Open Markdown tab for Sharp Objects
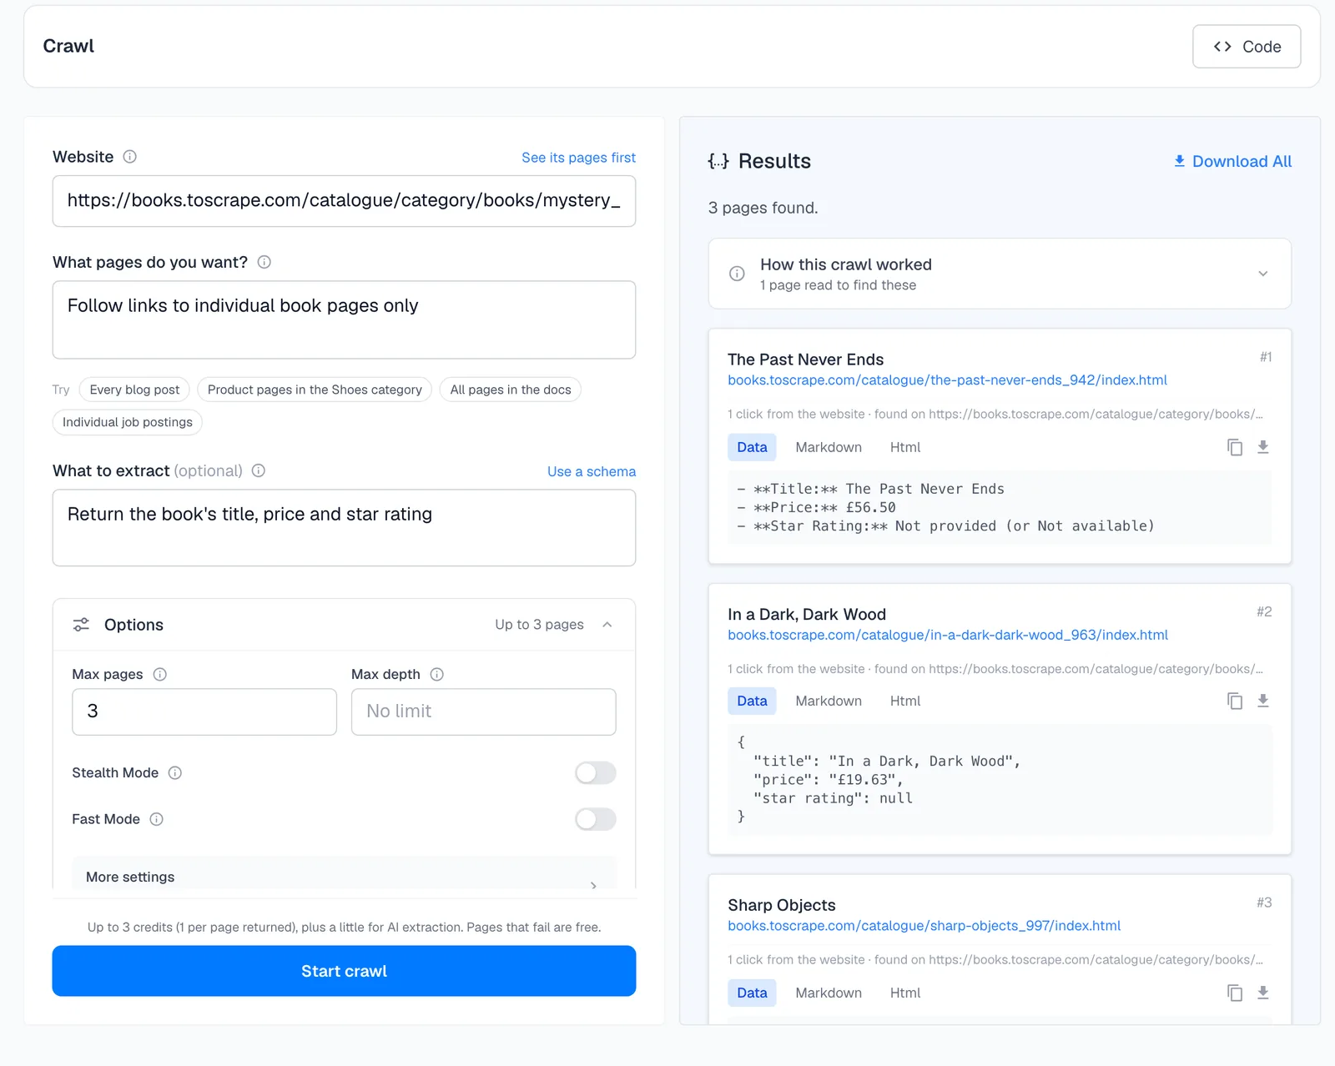This screenshot has height=1066, width=1335. [x=829, y=993]
